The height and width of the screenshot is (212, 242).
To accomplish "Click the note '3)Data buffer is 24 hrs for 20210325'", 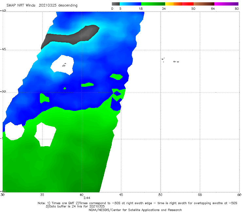I will coord(75,206).
